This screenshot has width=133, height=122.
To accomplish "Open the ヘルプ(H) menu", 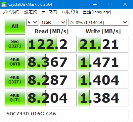I will coord(70,12).
